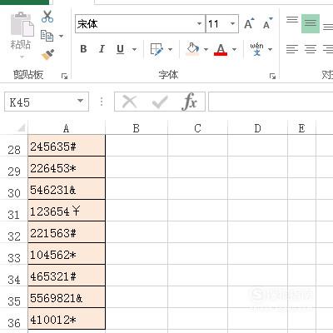Viewport: 333px width, 333px height.
Task: Click cell containing 546231&
Action: coord(67,189)
